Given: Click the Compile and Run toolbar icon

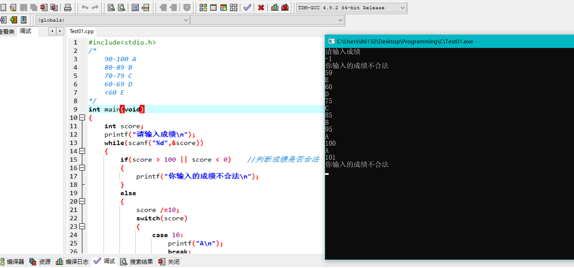Looking at the screenshot, I should pos(223,7).
